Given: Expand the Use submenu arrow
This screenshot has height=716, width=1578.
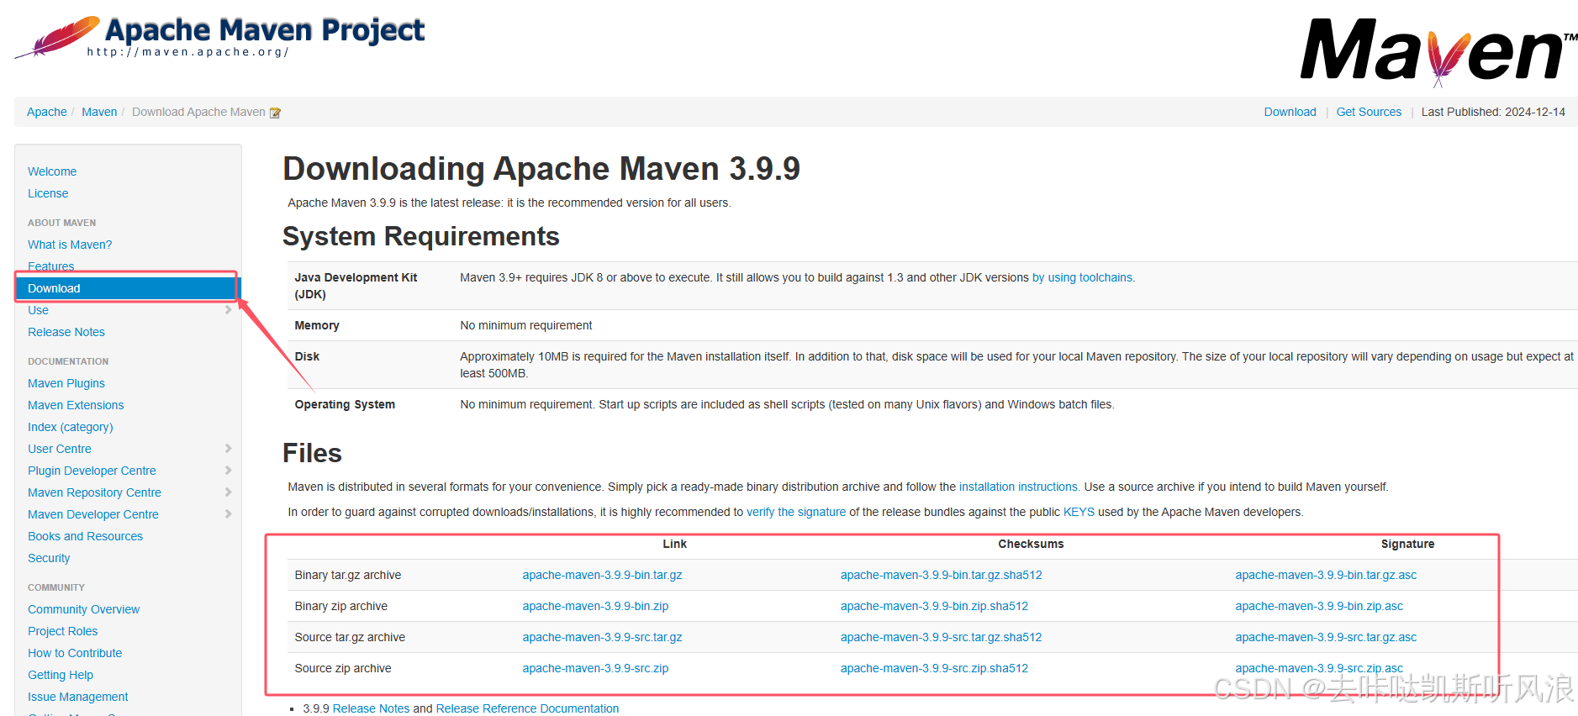Looking at the screenshot, I should pos(228,310).
